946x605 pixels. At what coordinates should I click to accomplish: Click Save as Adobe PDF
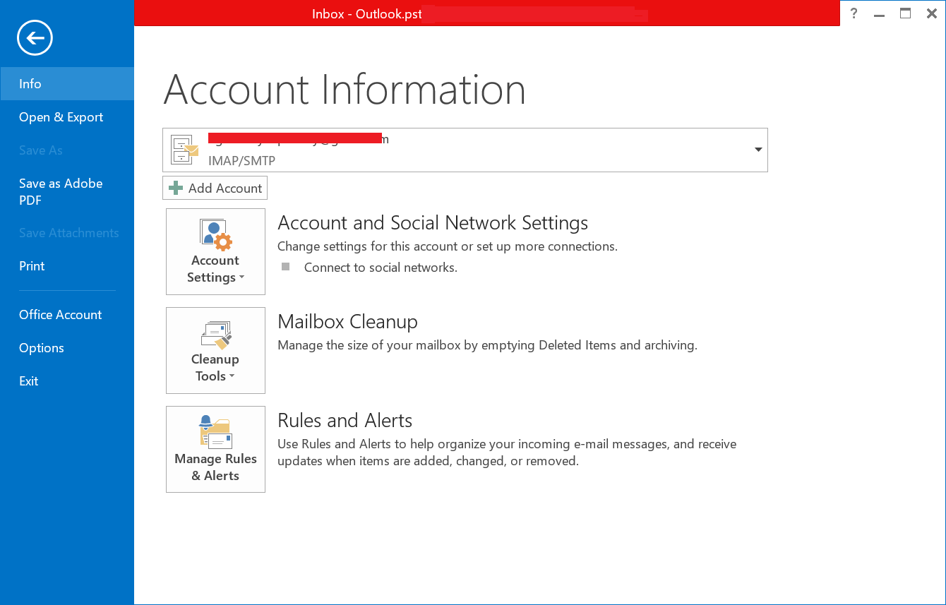tap(61, 191)
